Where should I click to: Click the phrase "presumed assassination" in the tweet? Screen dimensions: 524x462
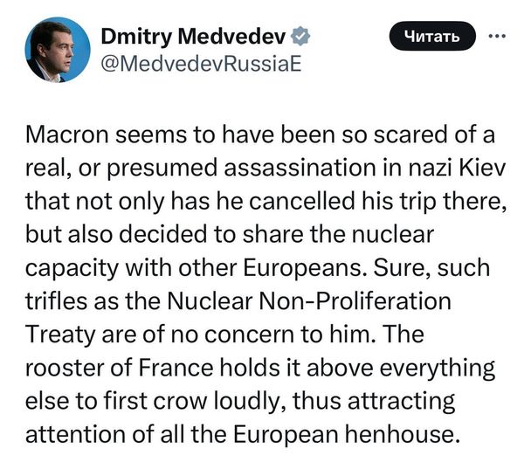point(241,169)
